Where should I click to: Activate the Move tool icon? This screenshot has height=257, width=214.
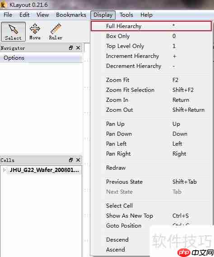(x=35, y=32)
